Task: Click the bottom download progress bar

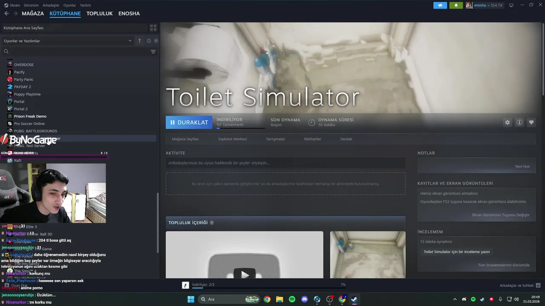Action: click(269, 288)
